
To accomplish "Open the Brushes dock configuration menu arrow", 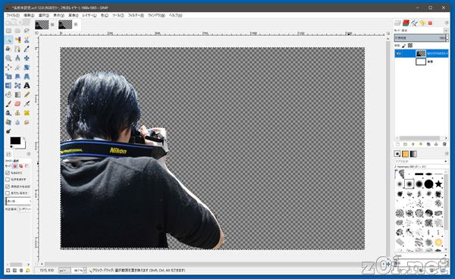I will [447, 153].
